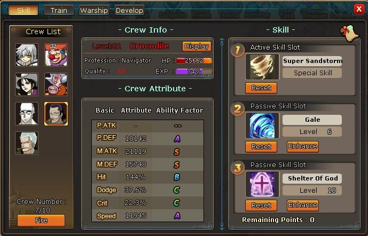The image size is (368, 236).
Task: Click the Shelter Of God cross icon
Action: pyautogui.click(x=262, y=184)
